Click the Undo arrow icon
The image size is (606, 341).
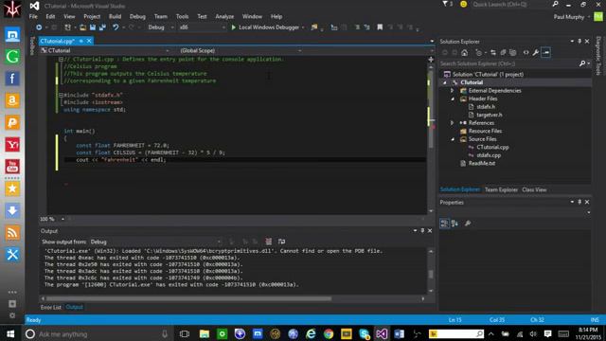[116, 27]
